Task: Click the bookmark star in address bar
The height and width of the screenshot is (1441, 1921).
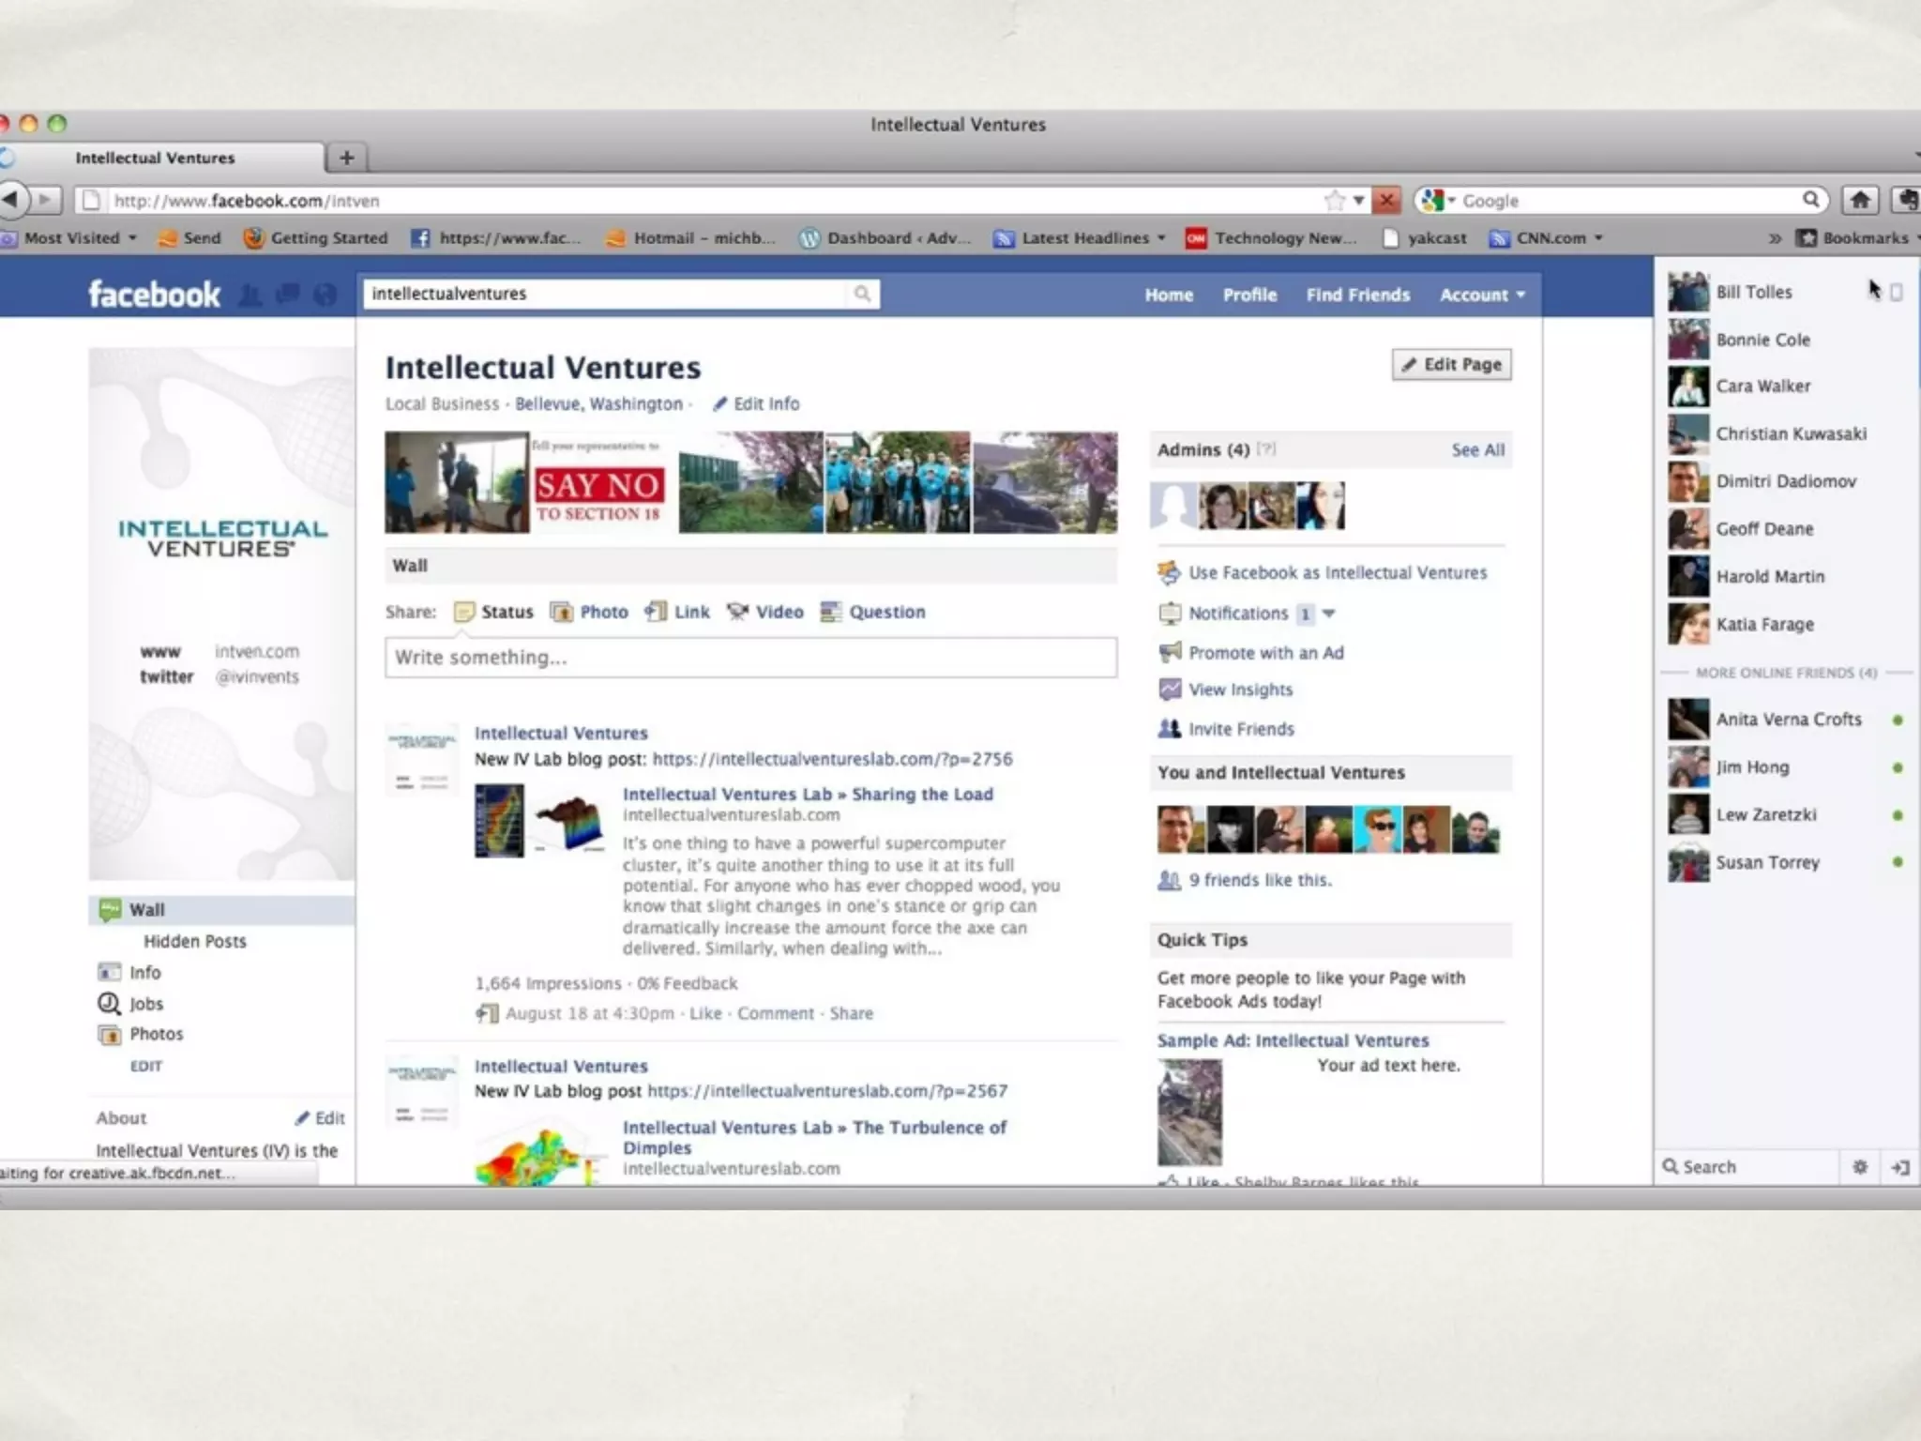Action: [1334, 200]
